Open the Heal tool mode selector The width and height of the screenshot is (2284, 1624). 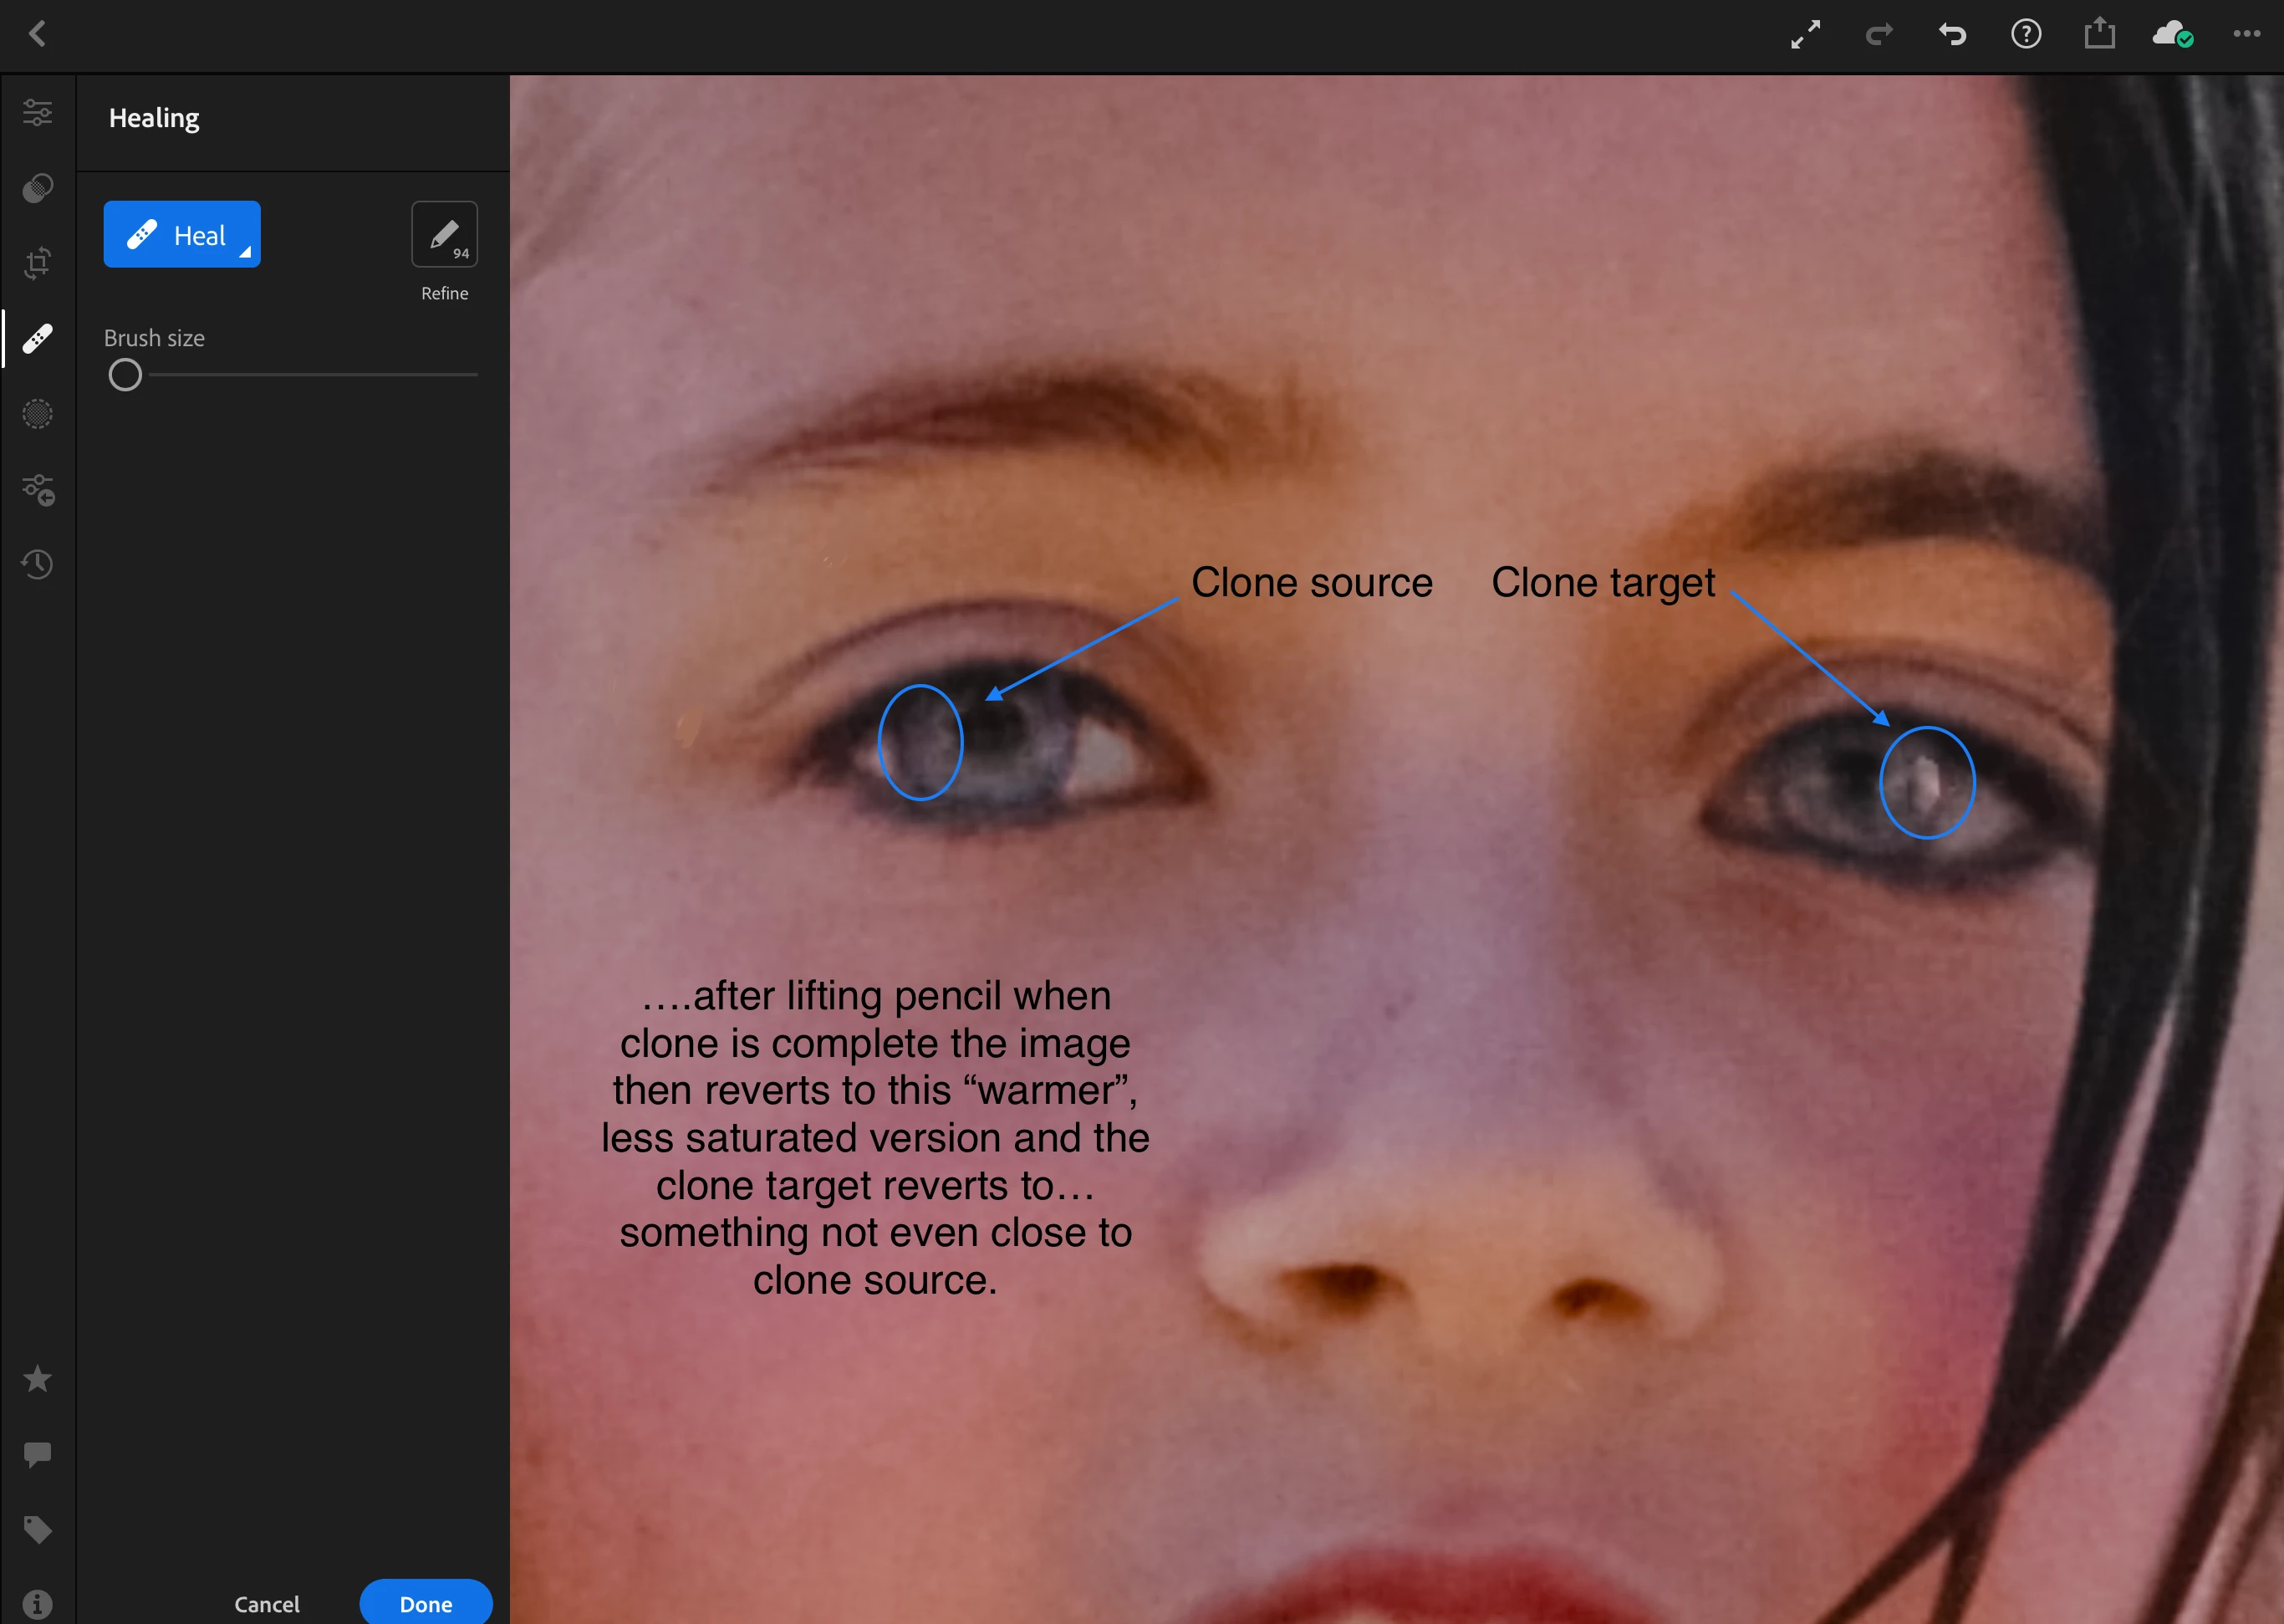coord(182,235)
